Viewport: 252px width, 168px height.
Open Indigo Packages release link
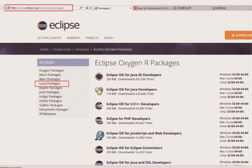tap(50, 97)
